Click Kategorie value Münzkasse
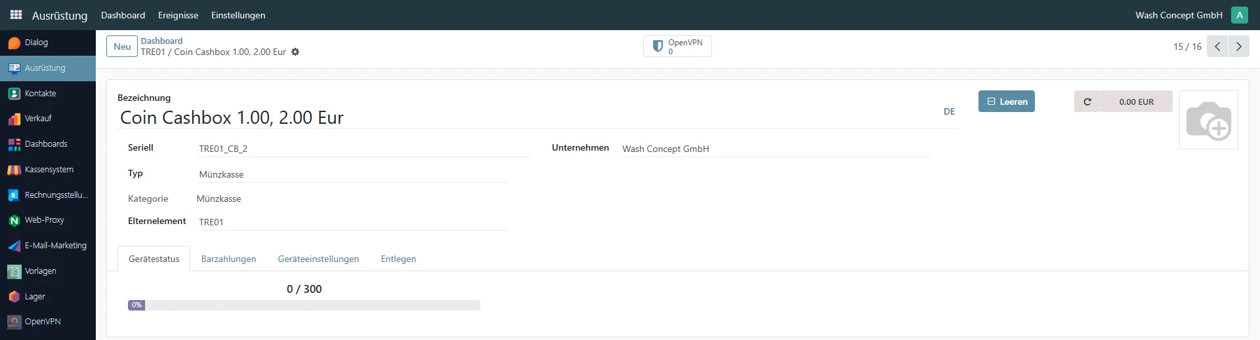Image resolution: width=1260 pixels, height=340 pixels. tap(219, 198)
